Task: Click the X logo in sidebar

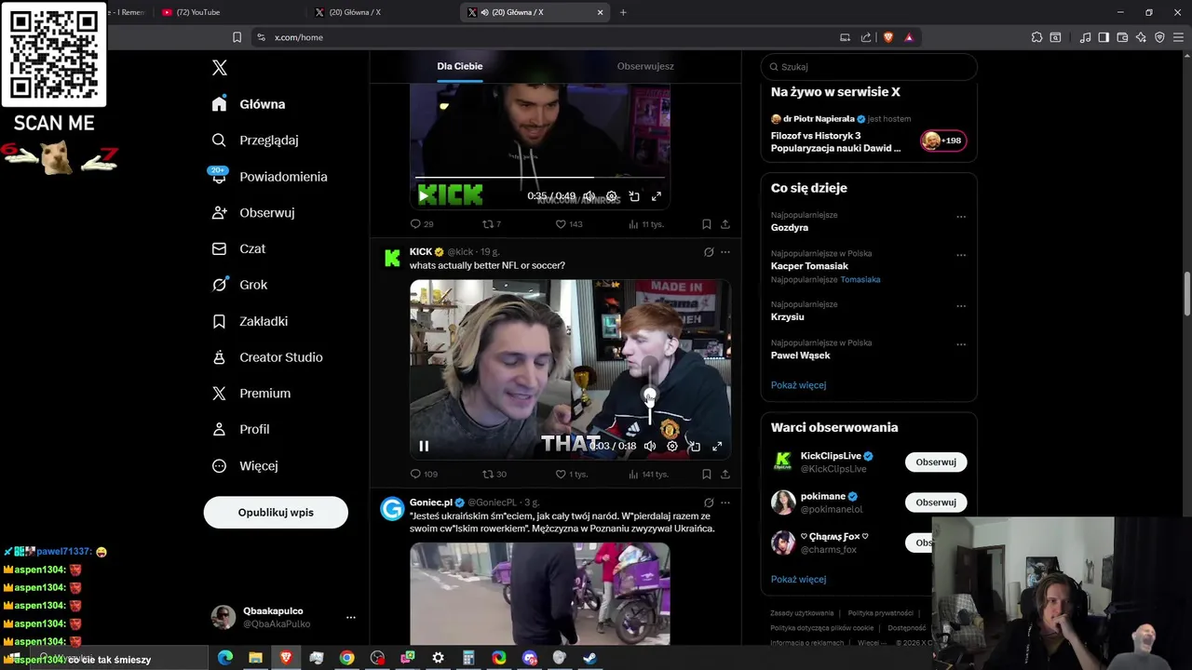Action: click(220, 68)
